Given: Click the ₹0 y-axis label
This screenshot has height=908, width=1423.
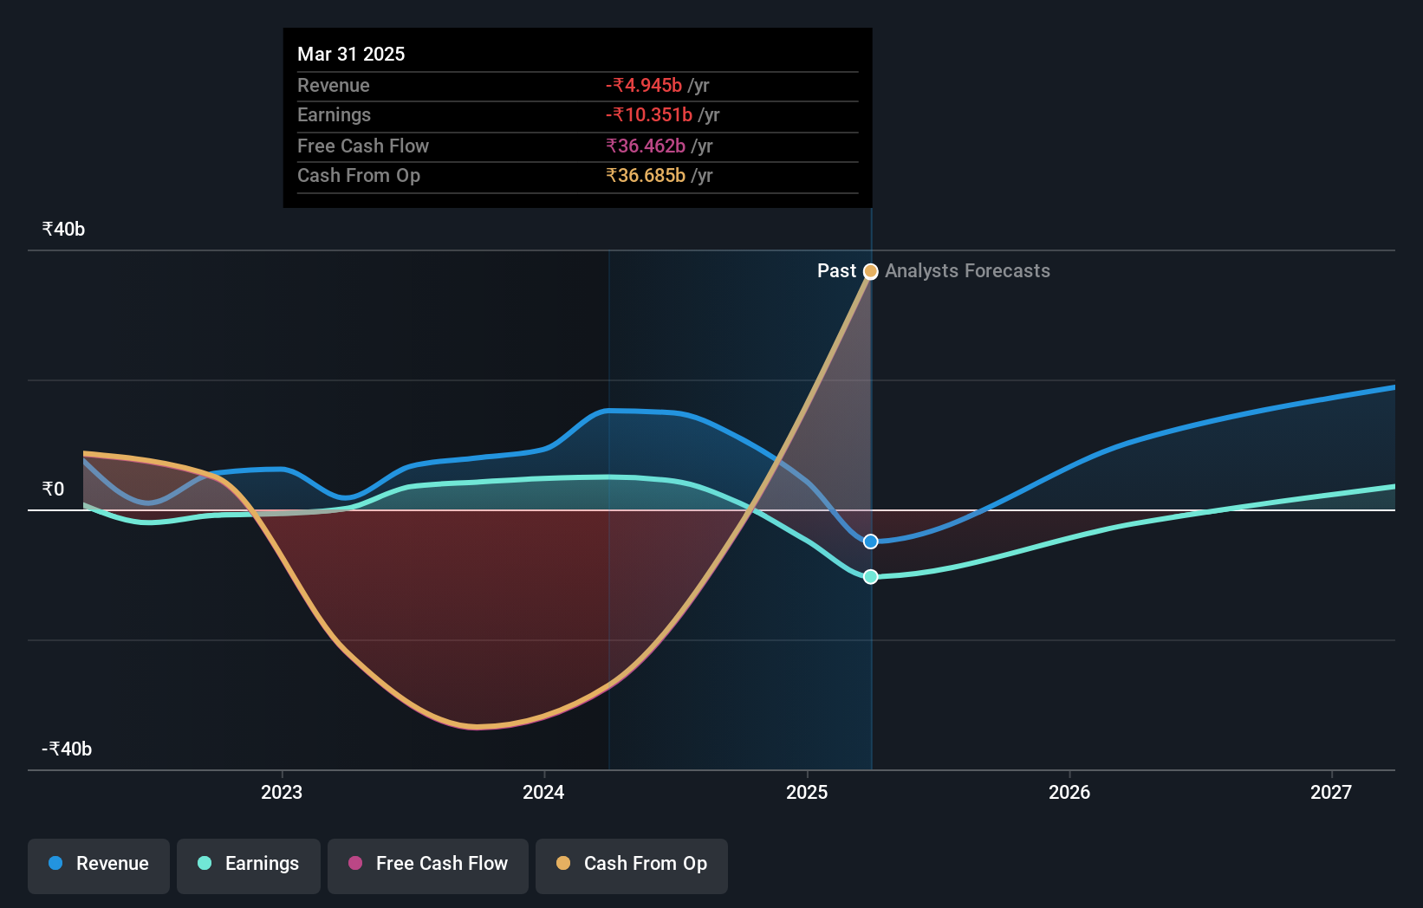Looking at the screenshot, I should tap(53, 489).
